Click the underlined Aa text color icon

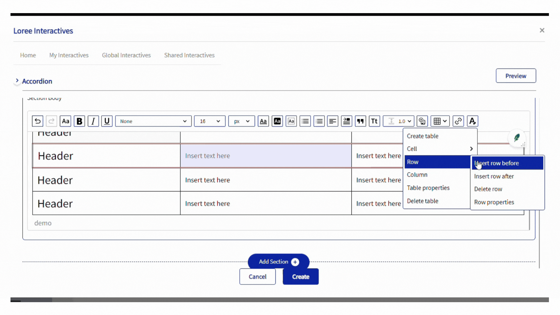click(263, 121)
